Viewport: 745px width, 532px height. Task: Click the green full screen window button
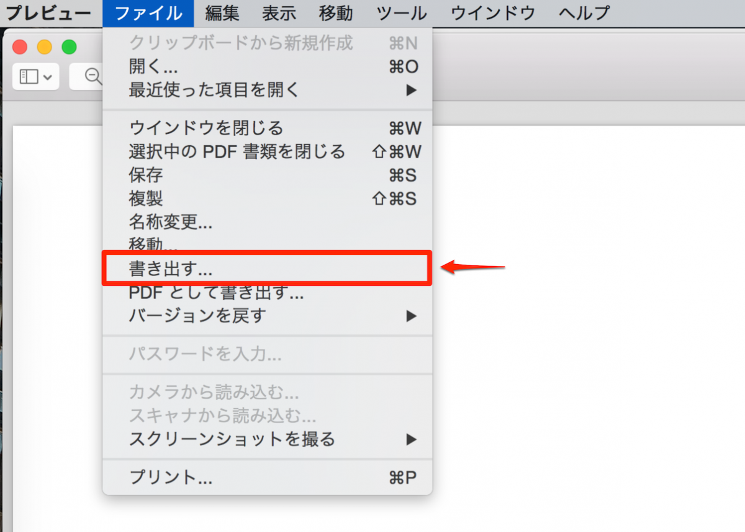(69, 46)
